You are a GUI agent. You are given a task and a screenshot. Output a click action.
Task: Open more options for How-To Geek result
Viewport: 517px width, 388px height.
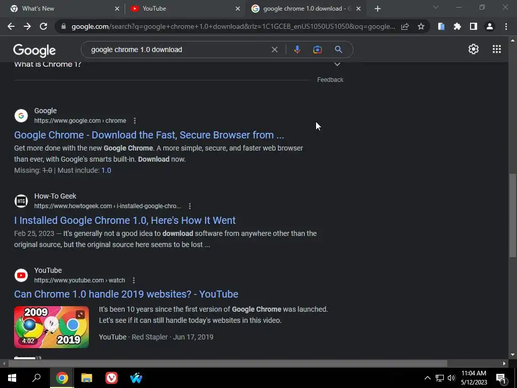190,206
